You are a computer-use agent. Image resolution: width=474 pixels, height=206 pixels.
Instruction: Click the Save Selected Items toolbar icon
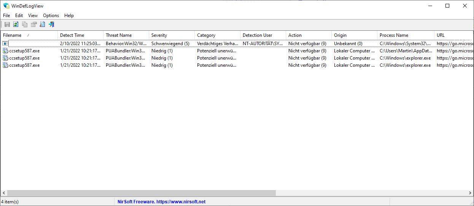click(7, 25)
